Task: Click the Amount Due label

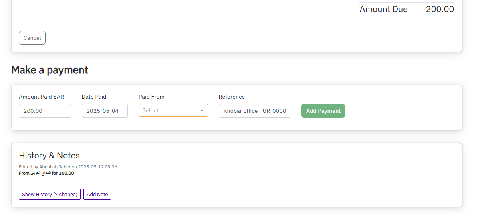Action: coord(383,9)
